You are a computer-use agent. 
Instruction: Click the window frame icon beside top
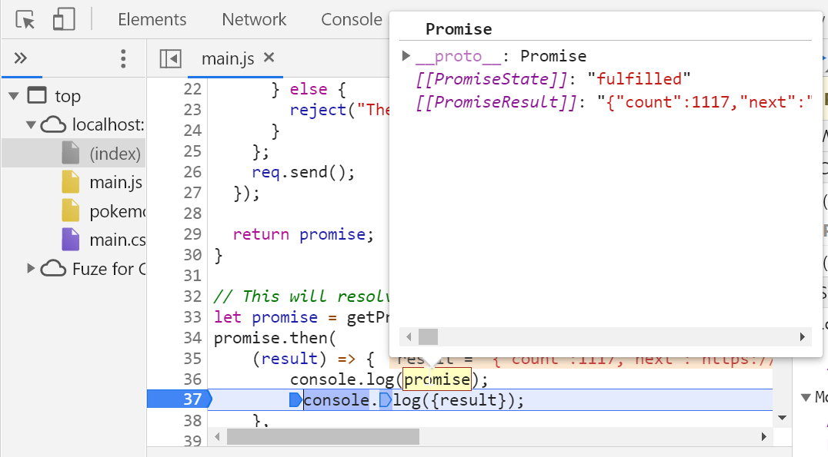37,95
